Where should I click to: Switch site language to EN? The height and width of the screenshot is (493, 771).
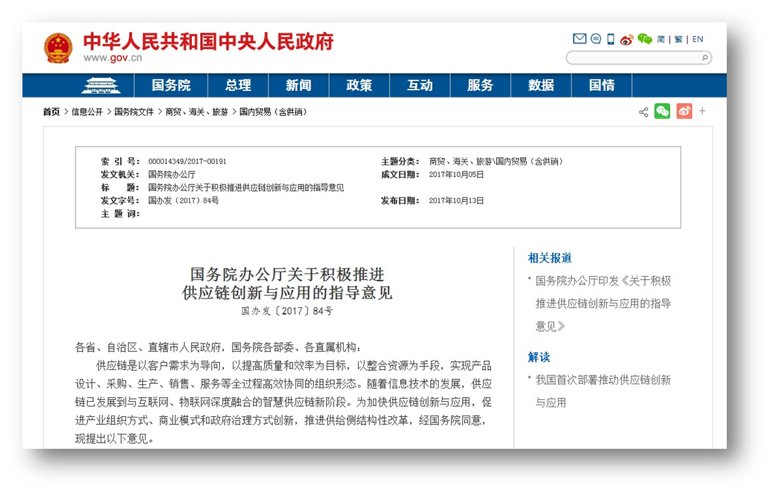pos(698,39)
